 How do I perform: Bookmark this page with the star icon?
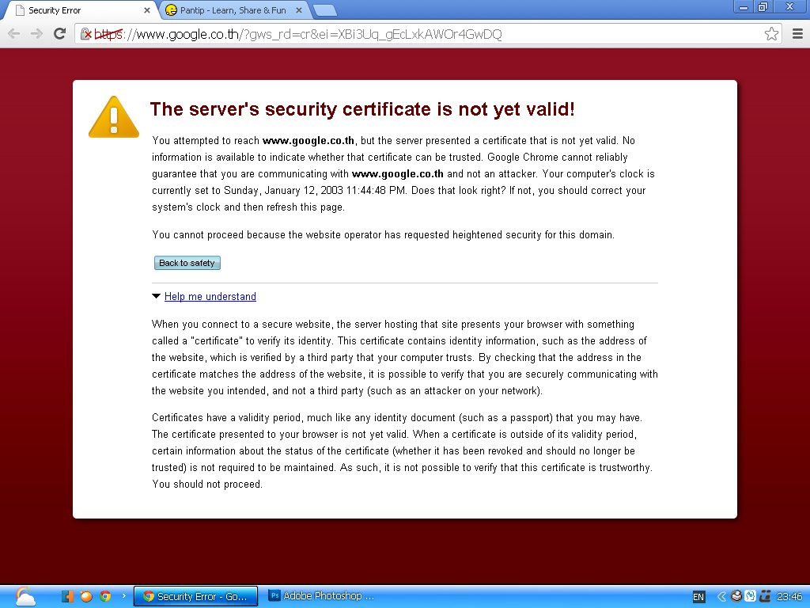(x=771, y=34)
